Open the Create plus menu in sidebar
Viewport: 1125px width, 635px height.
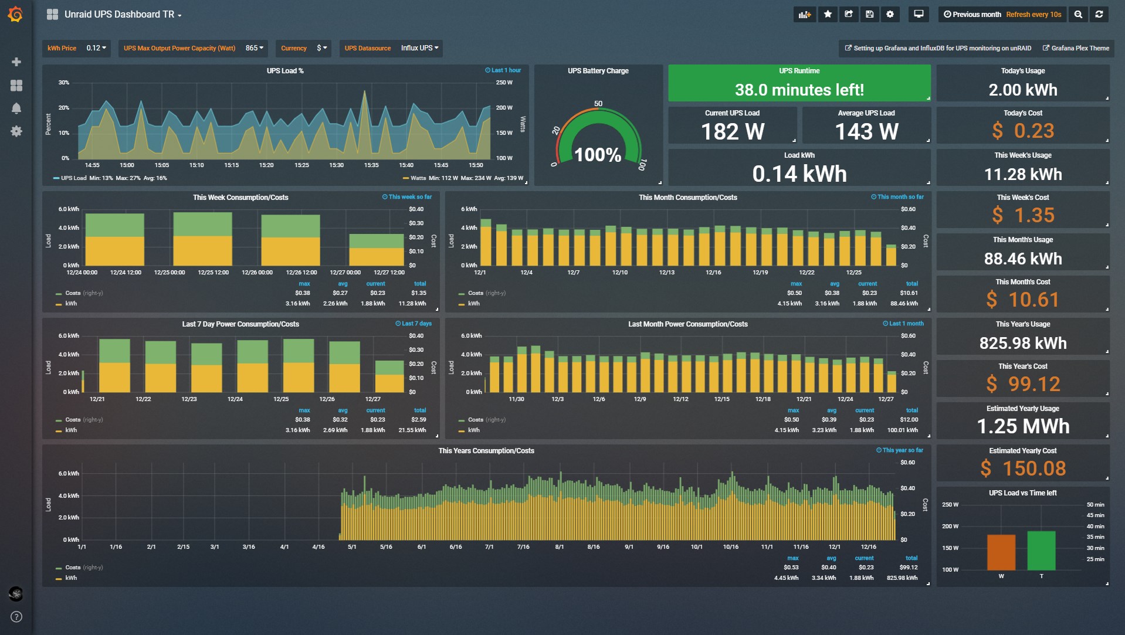(16, 62)
